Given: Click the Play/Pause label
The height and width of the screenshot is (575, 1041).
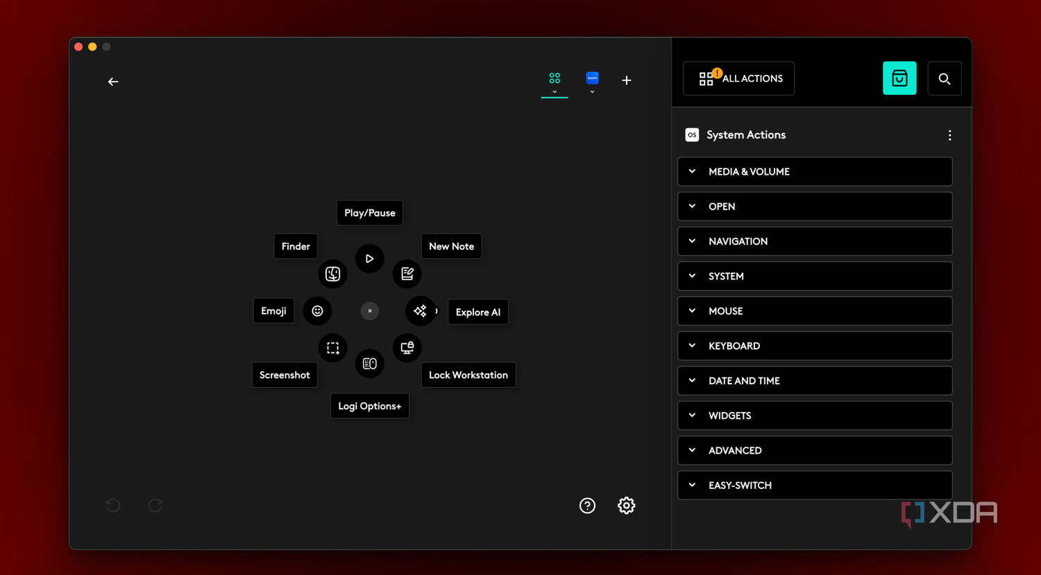Looking at the screenshot, I should click(x=370, y=213).
